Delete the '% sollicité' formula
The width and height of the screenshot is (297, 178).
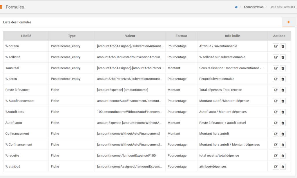[x=283, y=57]
